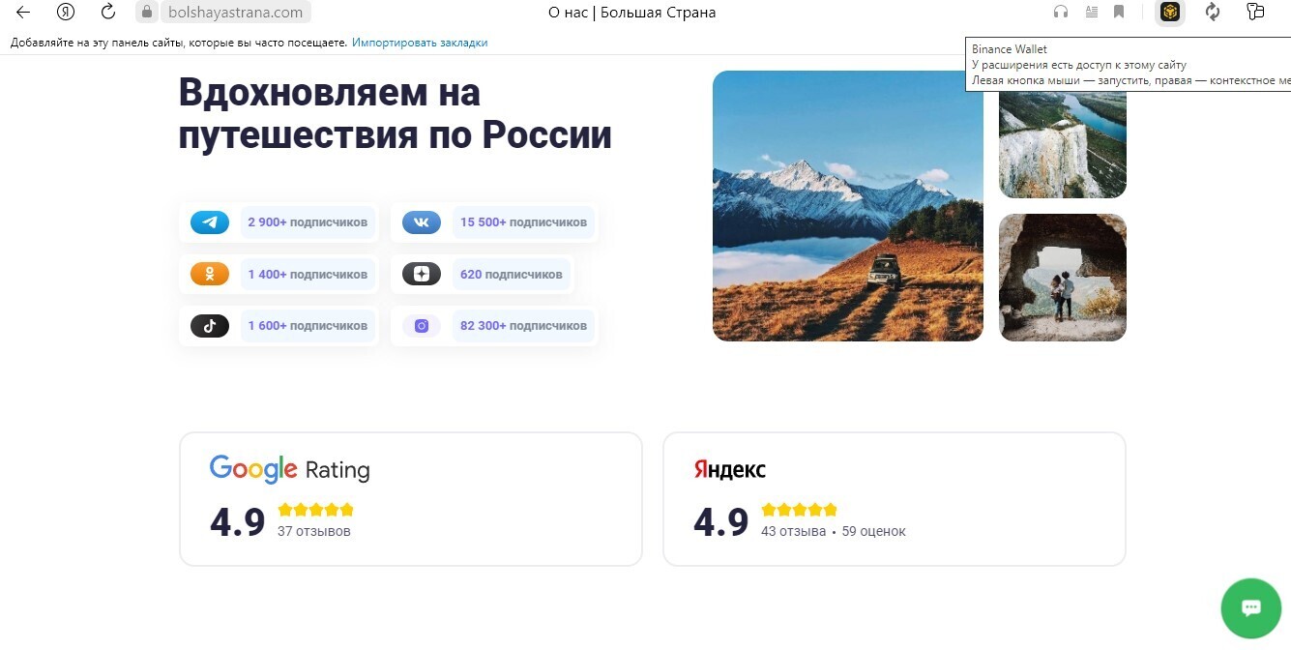The width and height of the screenshot is (1291, 650).
Task: Click the Импортировать закладки link
Action: point(420,43)
